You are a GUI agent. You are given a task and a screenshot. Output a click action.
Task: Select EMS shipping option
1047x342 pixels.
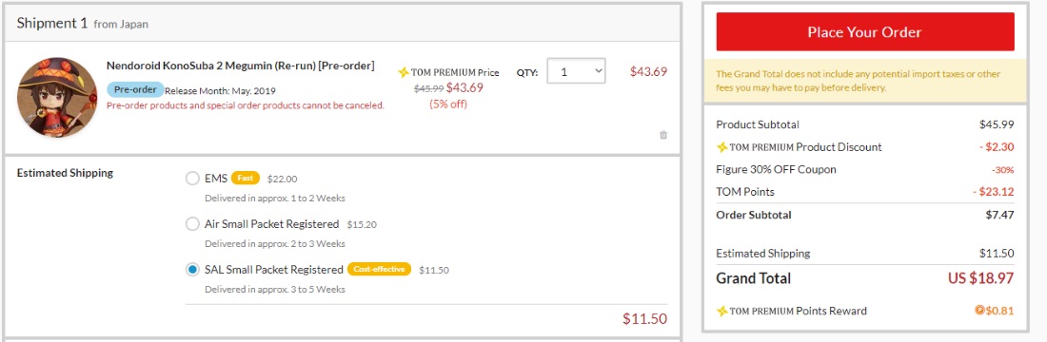pos(192,178)
